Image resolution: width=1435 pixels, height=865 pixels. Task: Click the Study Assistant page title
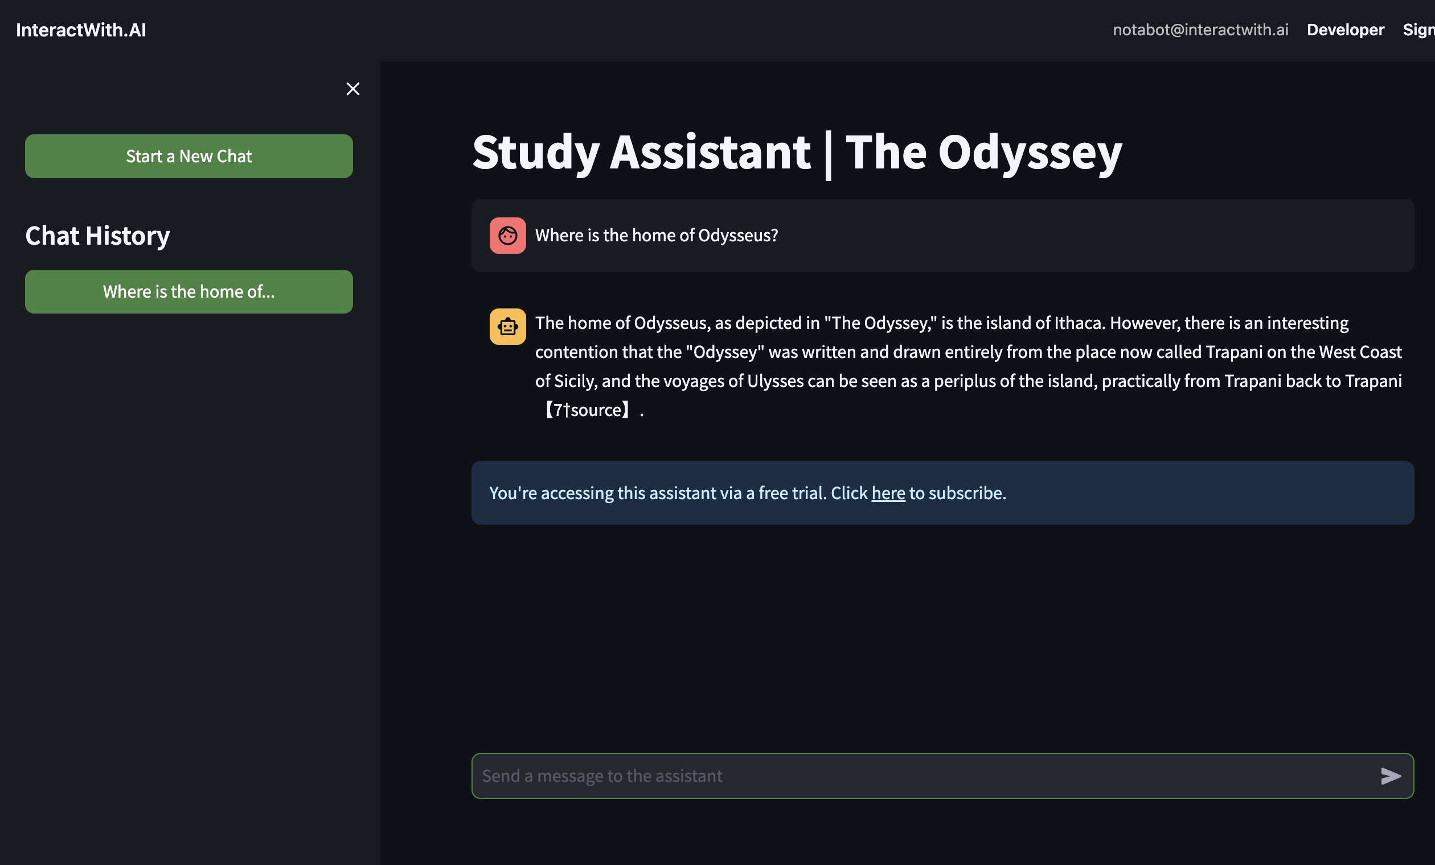641,153
